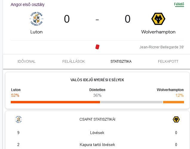Click the orange Luton win probability bar

(55, 102)
